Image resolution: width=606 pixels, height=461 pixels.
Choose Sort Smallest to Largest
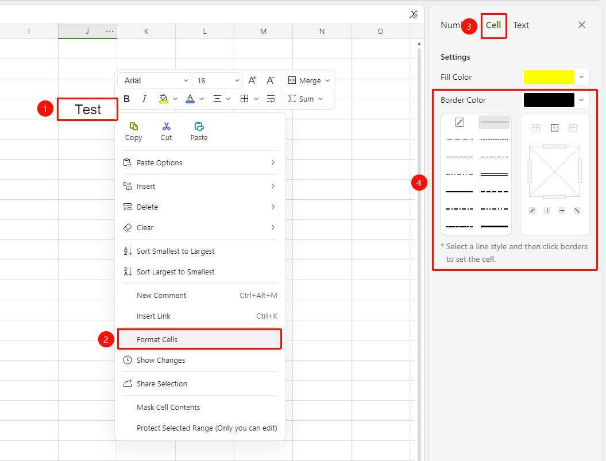tap(200, 251)
